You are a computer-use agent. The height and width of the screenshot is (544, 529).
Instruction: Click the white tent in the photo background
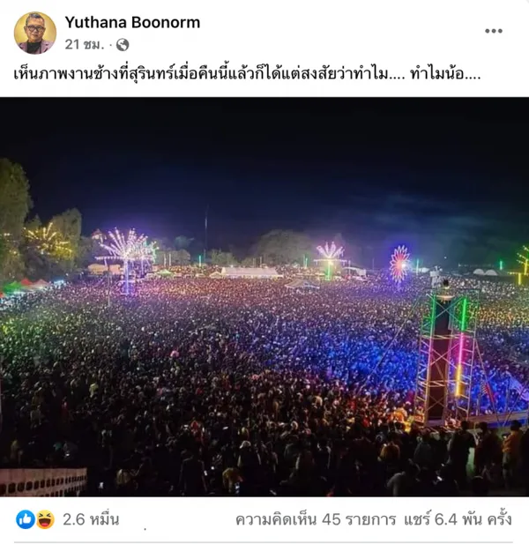[251, 272]
